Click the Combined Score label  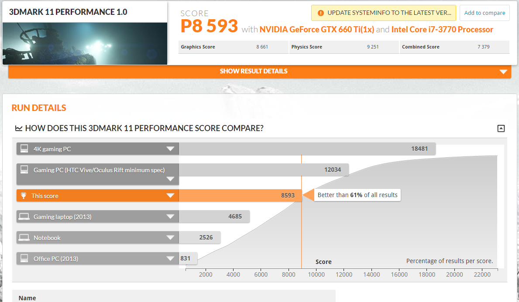coord(420,47)
